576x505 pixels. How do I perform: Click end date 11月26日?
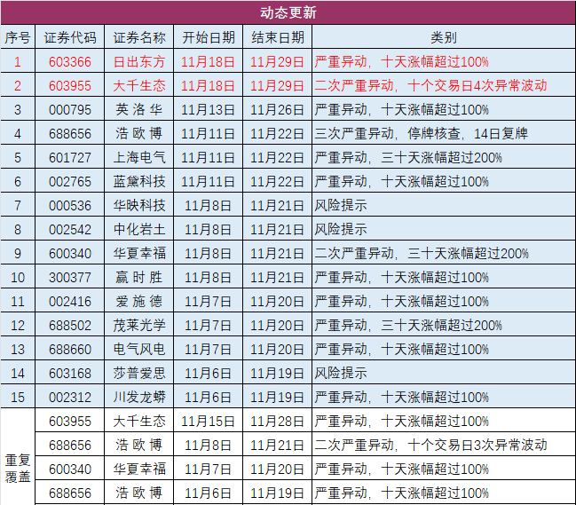(277, 109)
